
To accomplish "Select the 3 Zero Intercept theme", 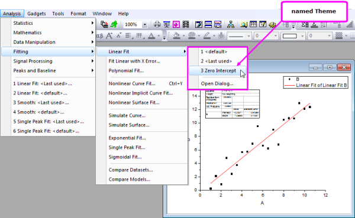I will point(217,70).
